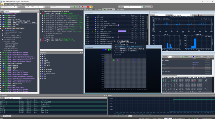The image size is (215, 119).
Task: Open the Help menu
Action: [25, 4]
